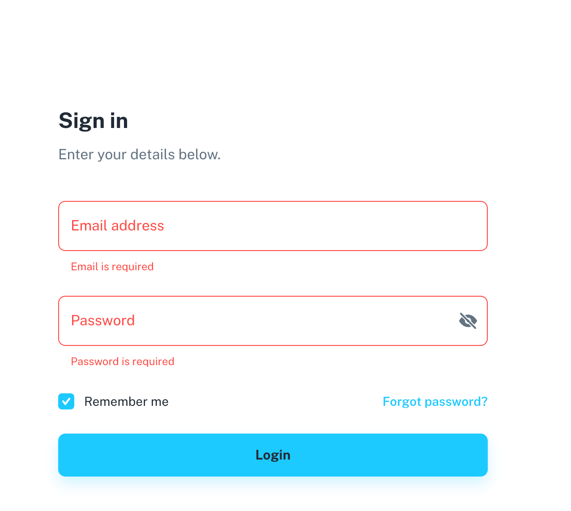Click the red 'Password' placeholder label
The image size is (571, 511).
(x=103, y=320)
